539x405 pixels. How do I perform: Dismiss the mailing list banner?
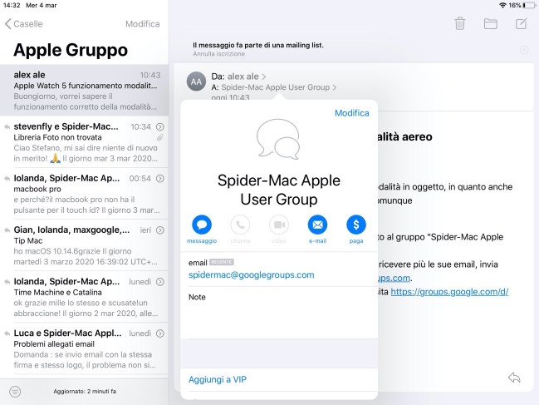click(x=524, y=50)
